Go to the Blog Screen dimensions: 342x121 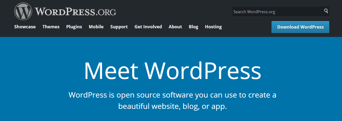(x=193, y=27)
